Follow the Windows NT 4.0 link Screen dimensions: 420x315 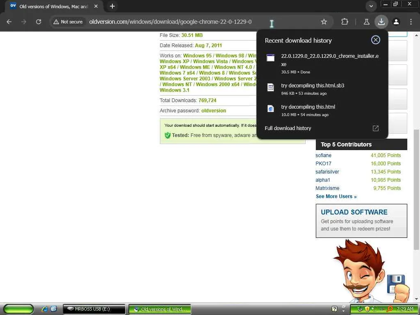233,67
